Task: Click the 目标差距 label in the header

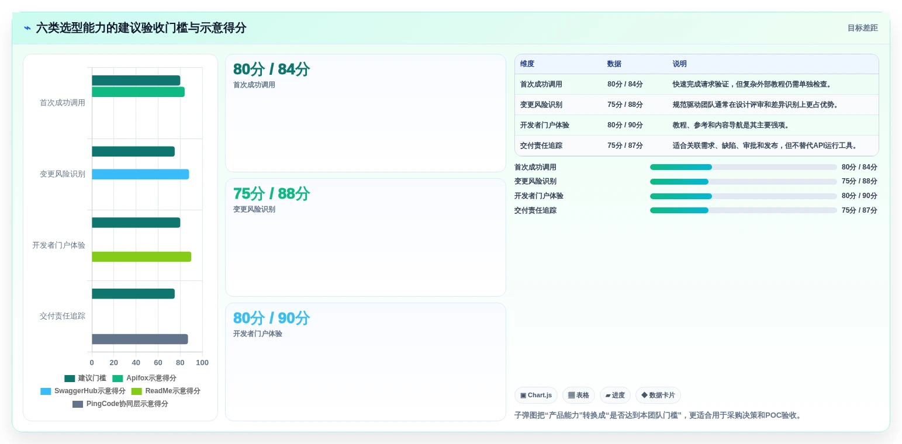Action: click(862, 28)
